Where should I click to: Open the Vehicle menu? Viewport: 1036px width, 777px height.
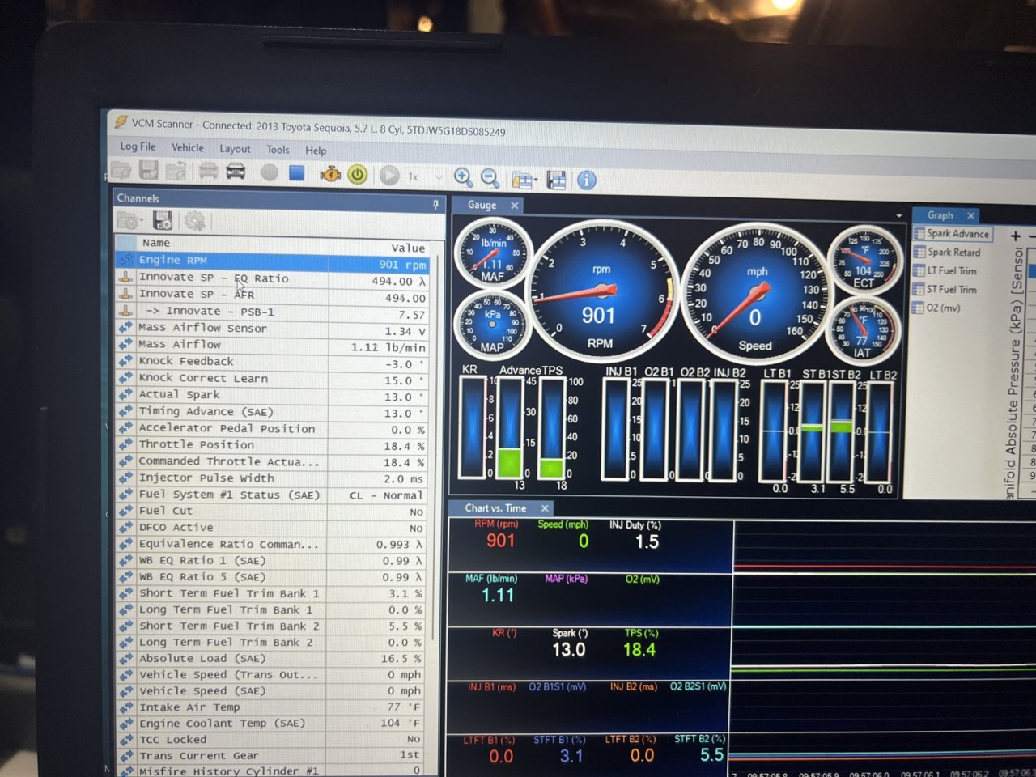pos(188,147)
